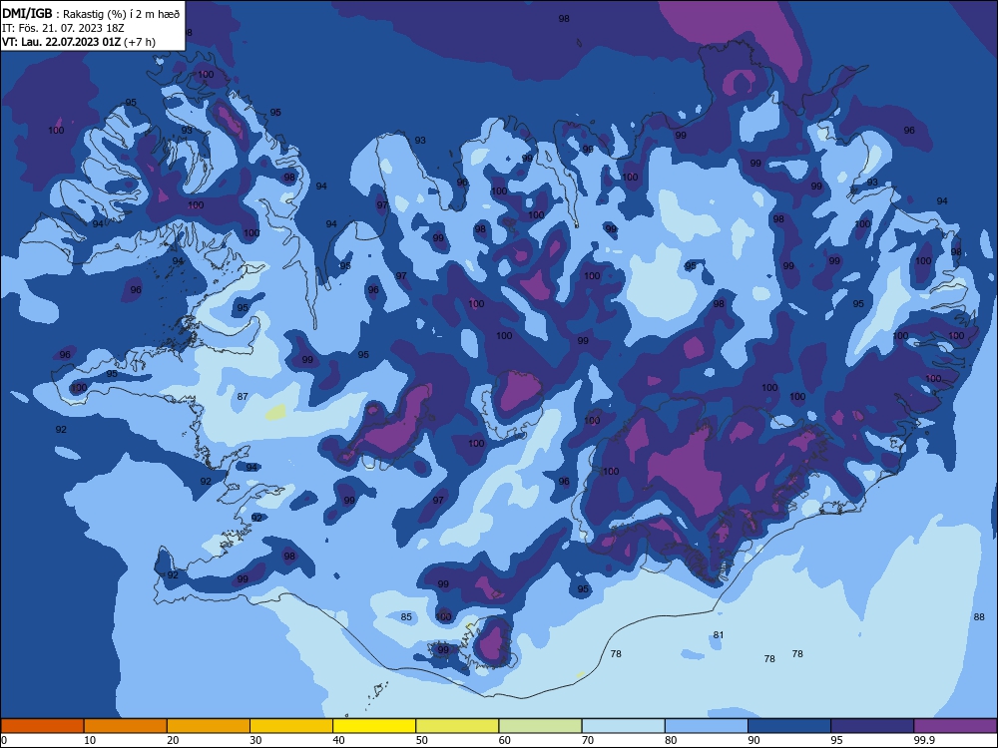The image size is (998, 748).
Task: Click the '30' legend scale label
Action: tap(255, 740)
